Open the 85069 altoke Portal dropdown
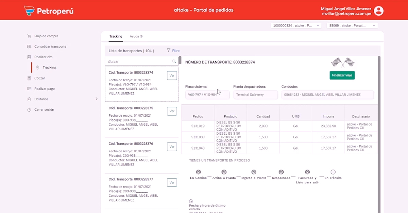The width and height of the screenshot is (408, 213). (352, 25)
